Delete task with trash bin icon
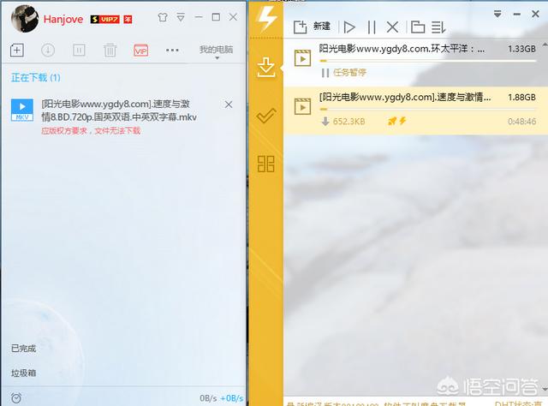Viewport: 548px width, 406px height. pyautogui.click(x=110, y=51)
